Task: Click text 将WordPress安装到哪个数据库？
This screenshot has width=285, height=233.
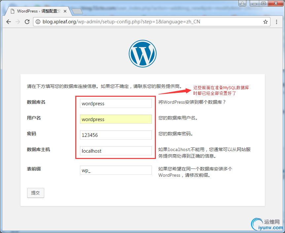Action: pos(192,102)
